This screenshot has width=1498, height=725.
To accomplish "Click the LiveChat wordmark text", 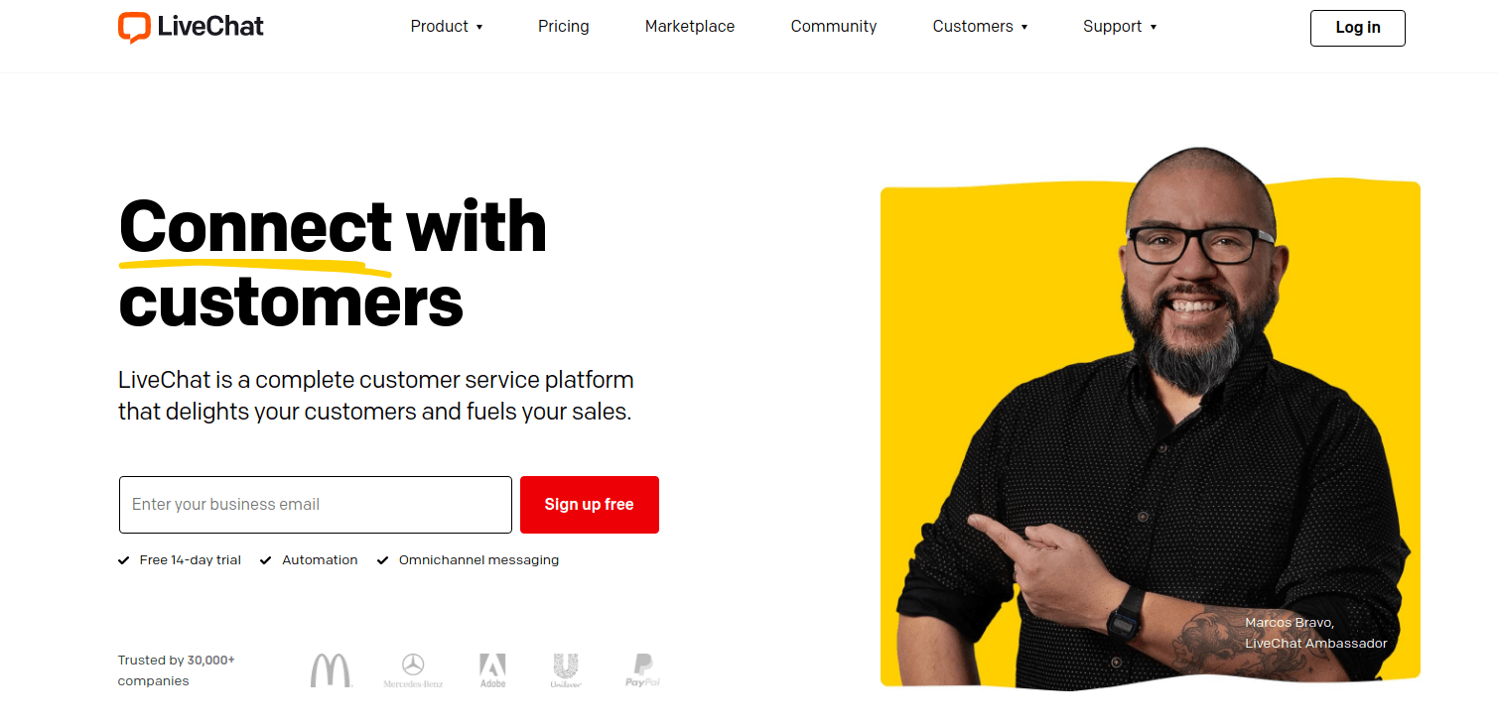I will (210, 27).
